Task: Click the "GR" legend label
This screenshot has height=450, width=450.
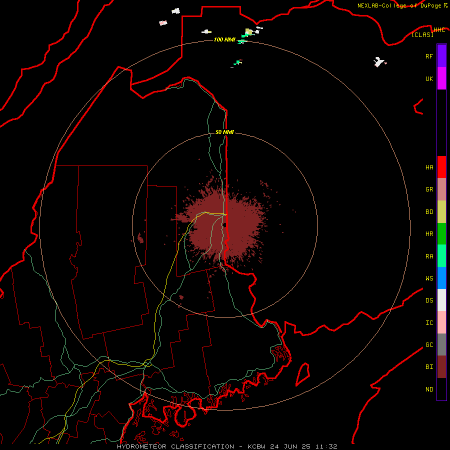Action: (x=429, y=189)
